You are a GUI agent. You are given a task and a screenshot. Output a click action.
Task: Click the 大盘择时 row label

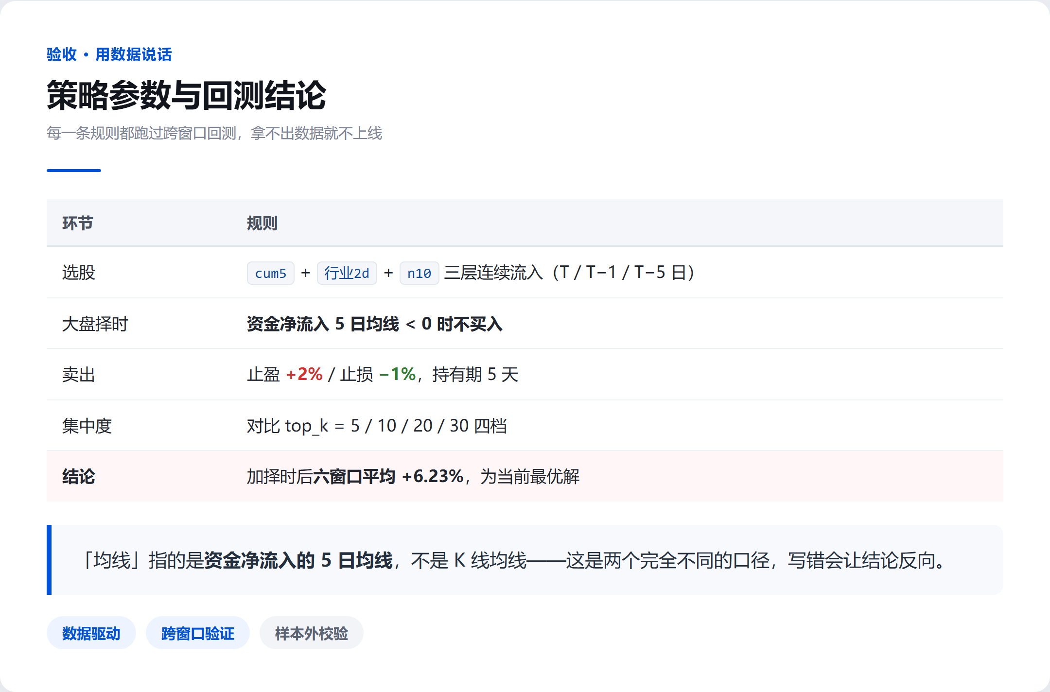click(95, 324)
